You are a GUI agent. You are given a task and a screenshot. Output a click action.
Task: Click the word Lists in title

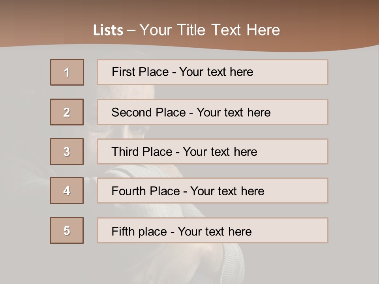[108, 30]
